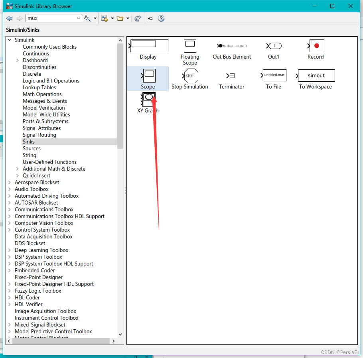Open the Math Operations library
The width and height of the screenshot is (363, 358).
pos(42,94)
